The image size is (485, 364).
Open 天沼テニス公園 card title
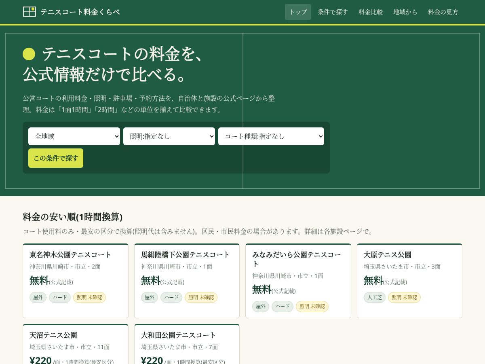point(53,335)
